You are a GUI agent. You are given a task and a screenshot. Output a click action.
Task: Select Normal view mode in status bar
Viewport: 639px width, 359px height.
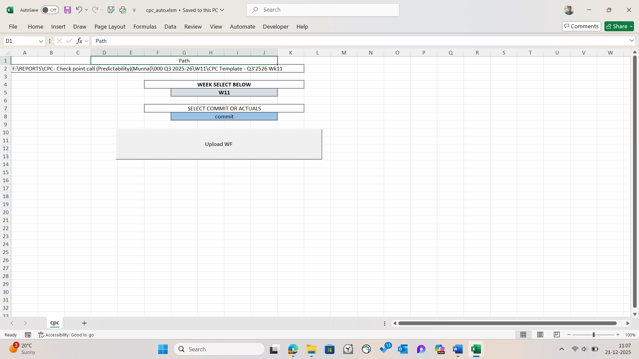[523, 335]
